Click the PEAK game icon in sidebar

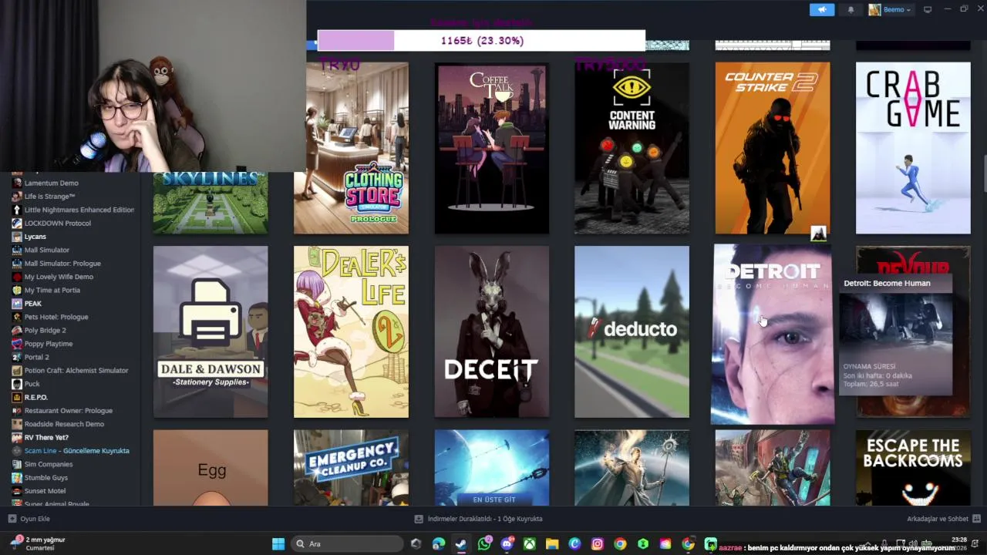click(x=17, y=304)
